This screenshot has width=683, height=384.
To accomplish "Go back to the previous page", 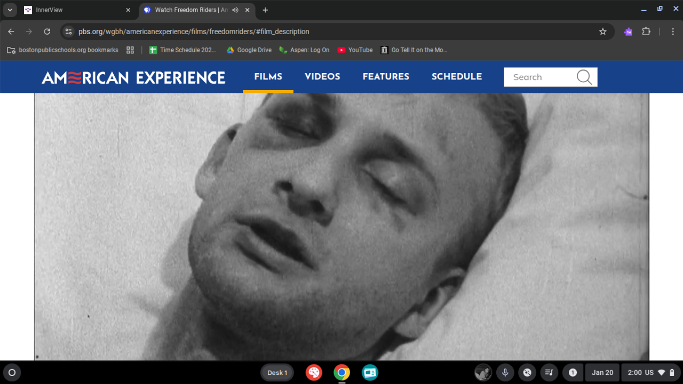I will [11, 31].
